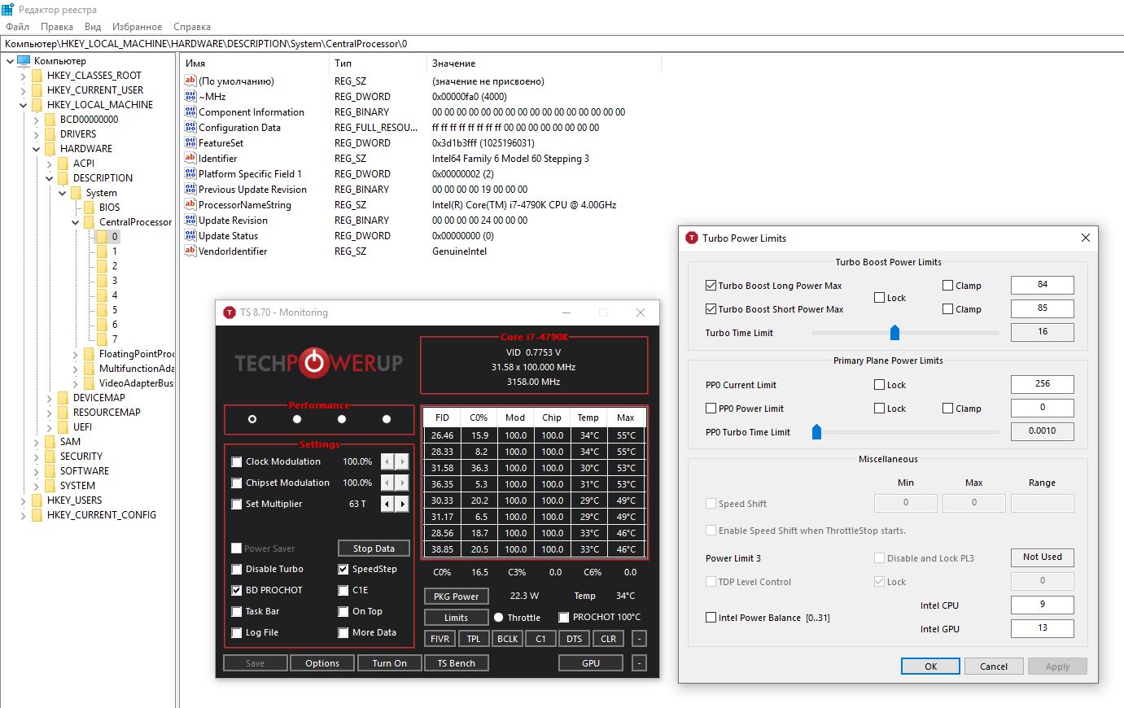Click Cancel in Turbo Power Limits
The image size is (1124, 708).
[x=994, y=666]
